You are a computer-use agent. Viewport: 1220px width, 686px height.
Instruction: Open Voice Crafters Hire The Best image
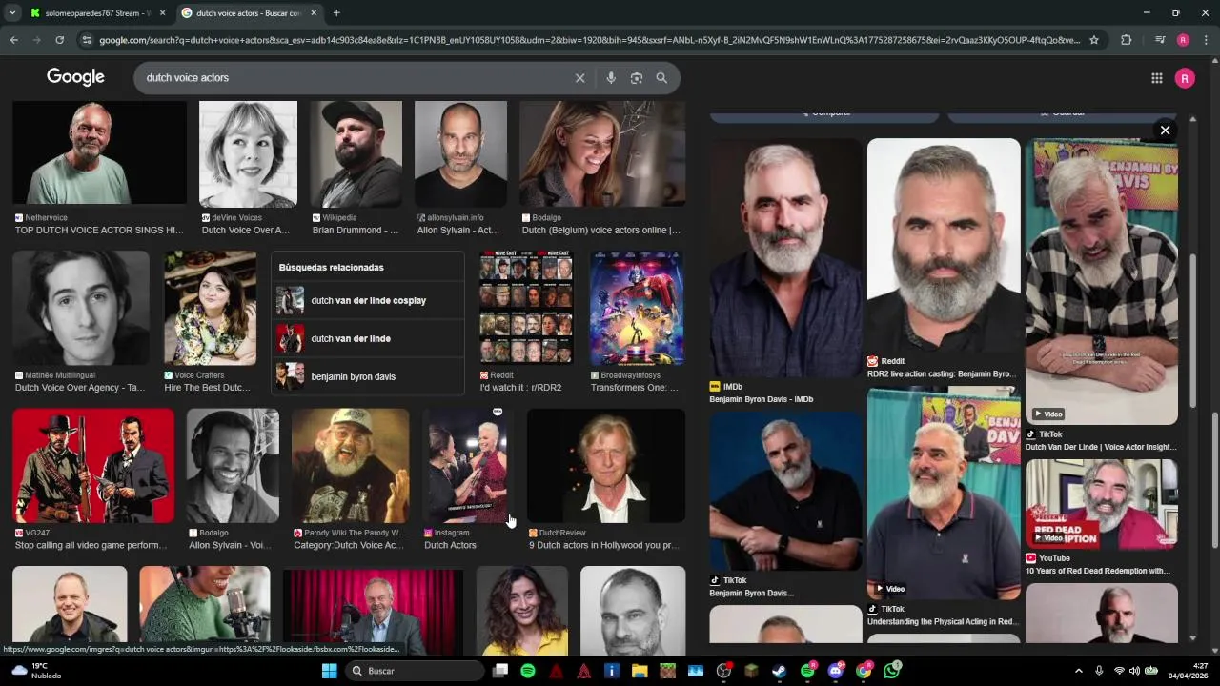click(x=210, y=308)
